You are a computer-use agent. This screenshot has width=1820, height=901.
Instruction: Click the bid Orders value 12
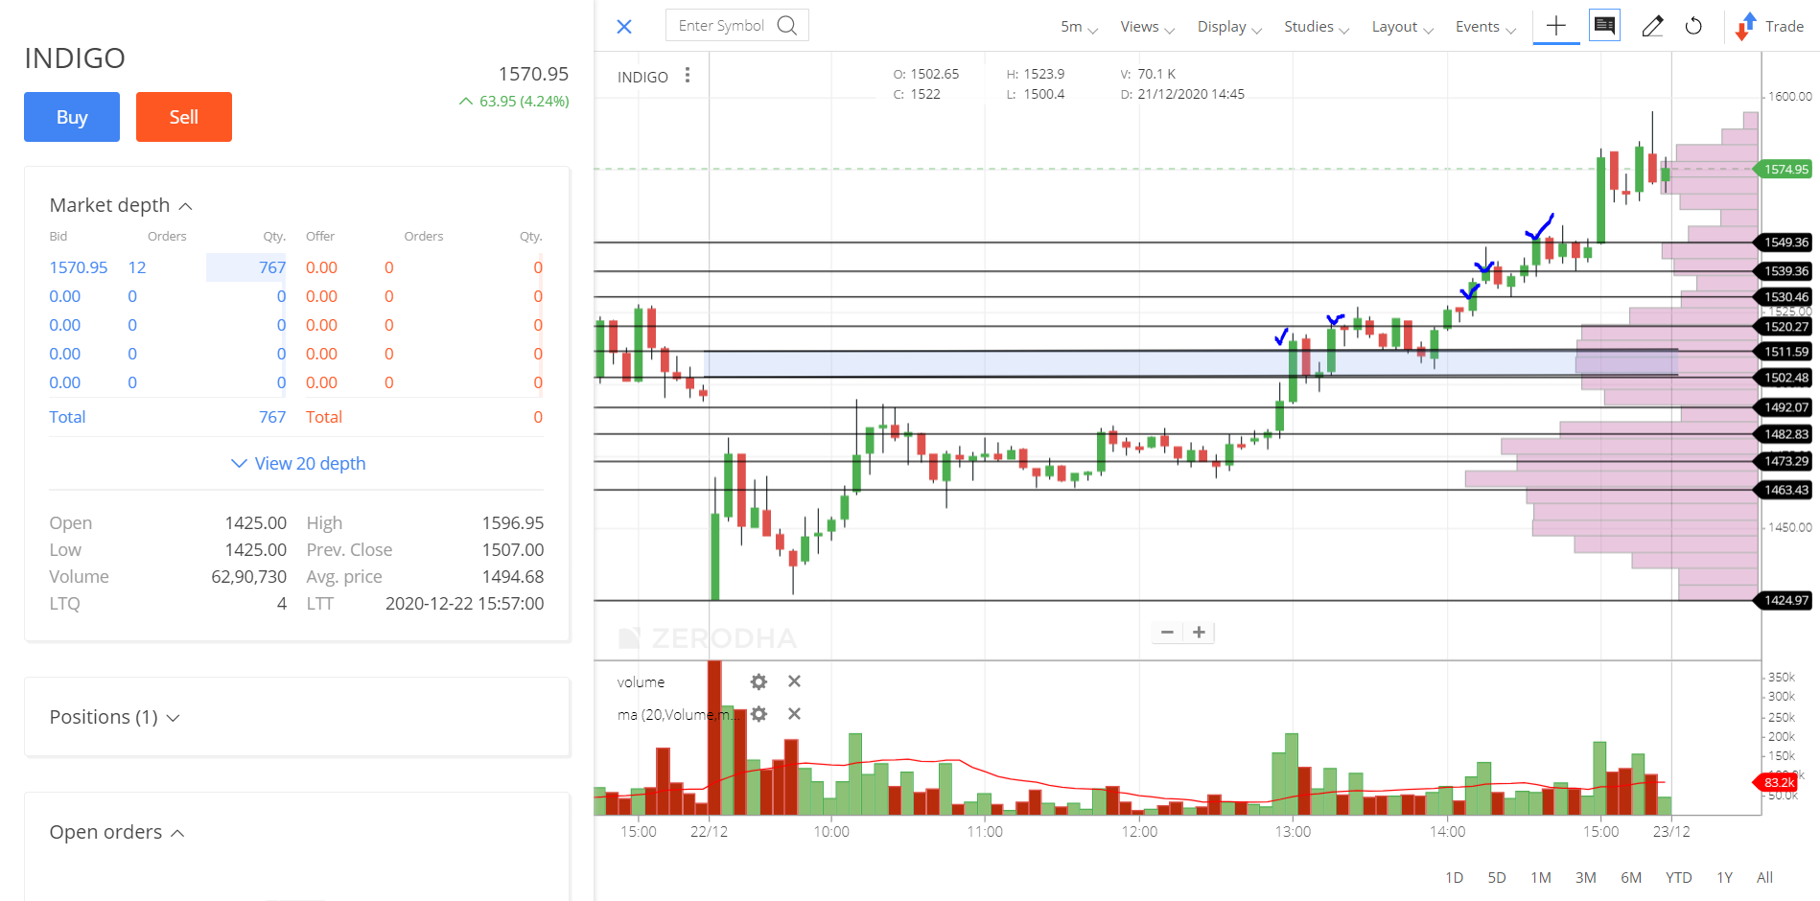tap(137, 267)
